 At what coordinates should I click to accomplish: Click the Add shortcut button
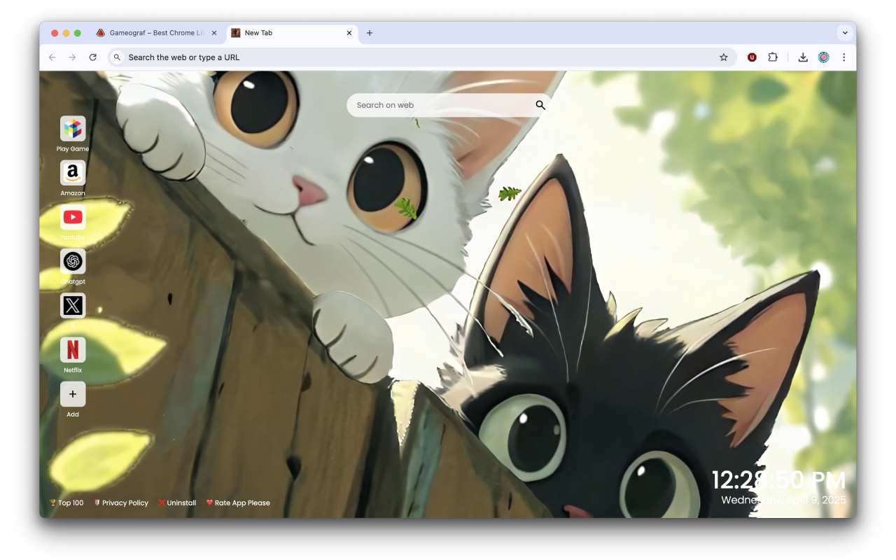pos(73,394)
